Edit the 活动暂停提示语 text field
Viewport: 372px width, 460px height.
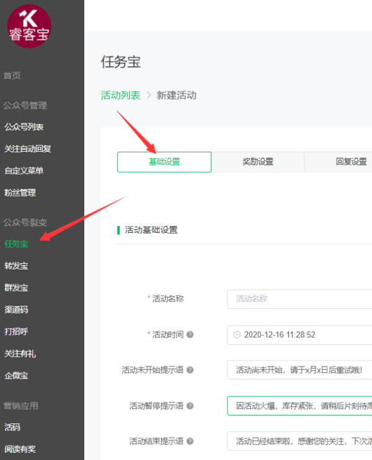299,406
